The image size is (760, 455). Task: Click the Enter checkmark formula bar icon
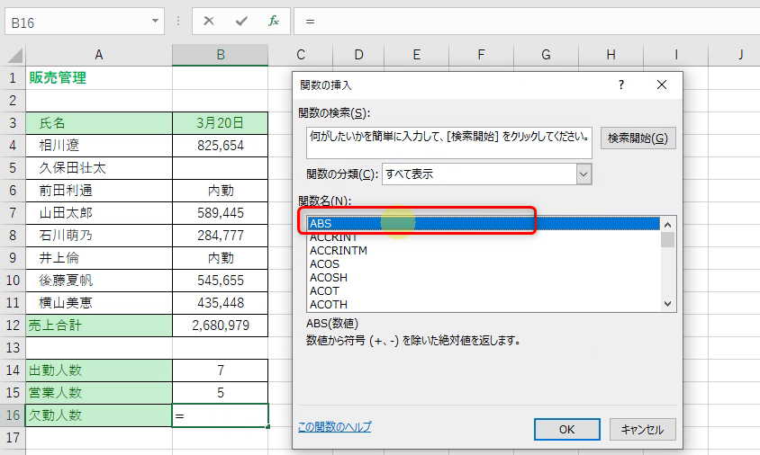pyautogui.click(x=240, y=21)
